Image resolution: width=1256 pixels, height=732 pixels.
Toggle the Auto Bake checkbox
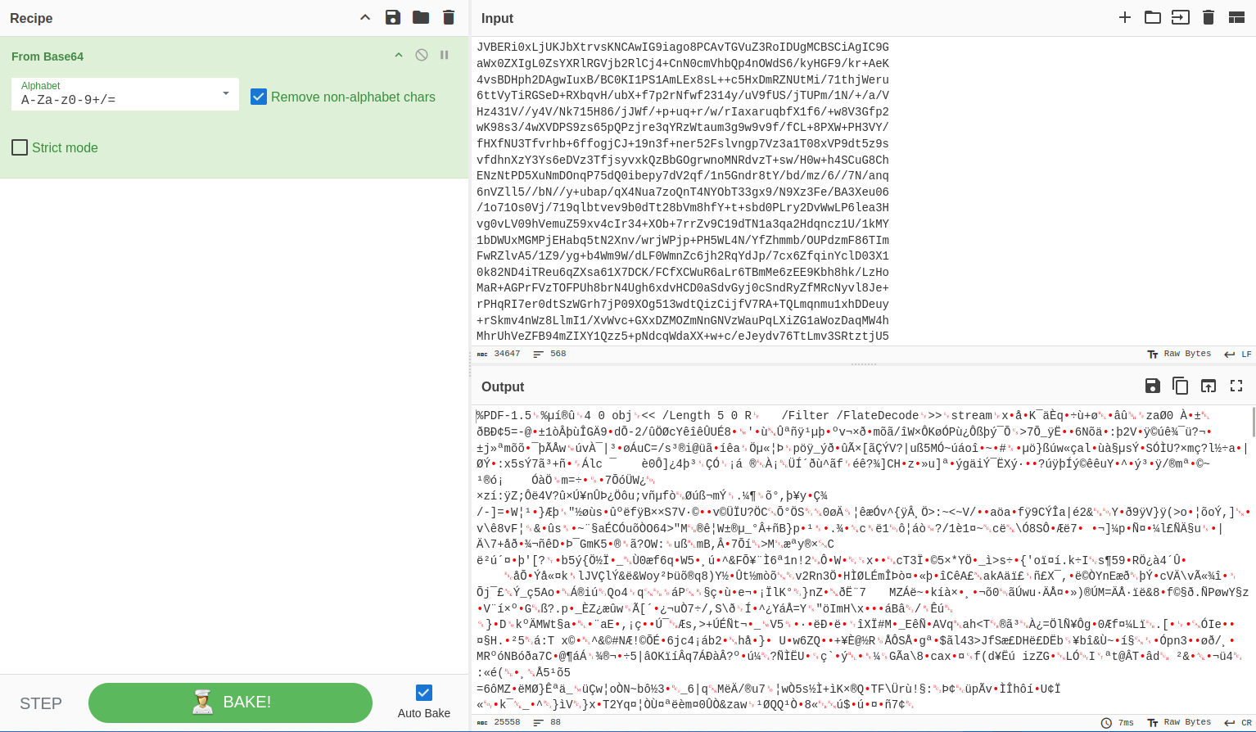(x=423, y=693)
